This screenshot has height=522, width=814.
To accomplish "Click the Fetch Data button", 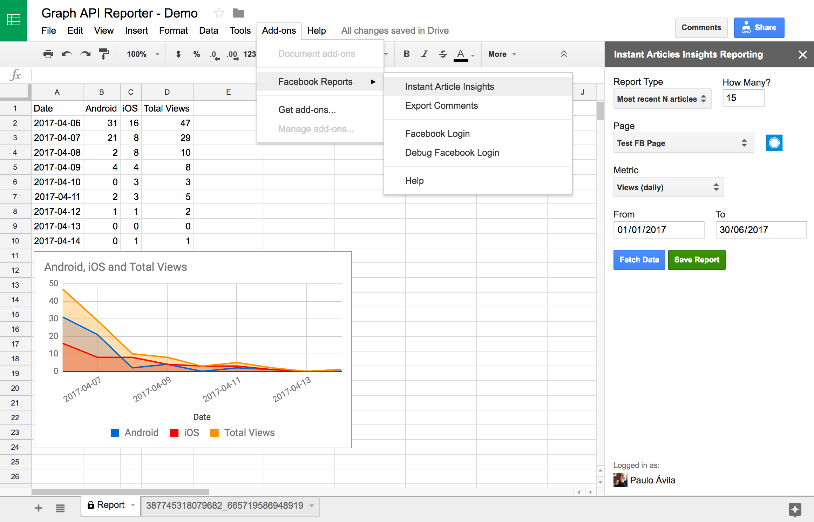I will pyautogui.click(x=639, y=260).
